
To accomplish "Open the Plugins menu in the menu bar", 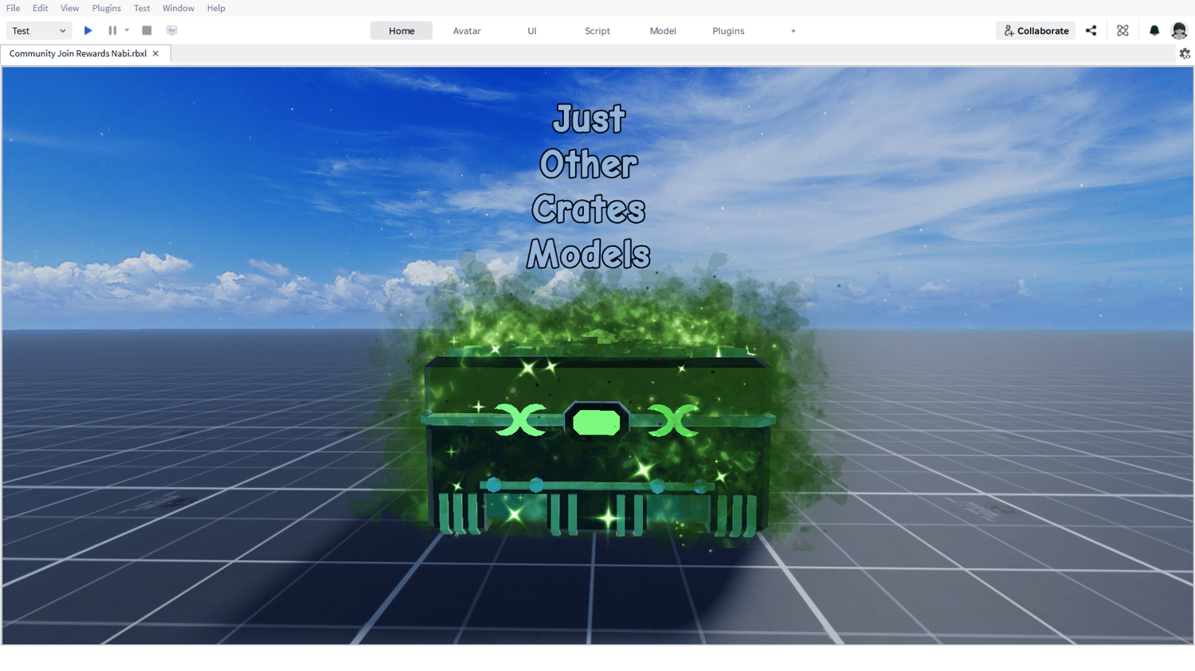I will pos(107,8).
